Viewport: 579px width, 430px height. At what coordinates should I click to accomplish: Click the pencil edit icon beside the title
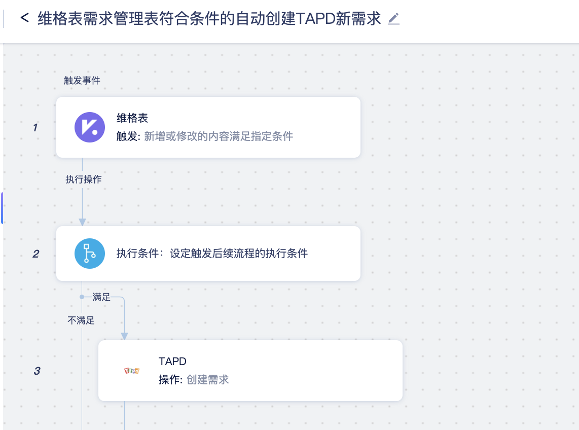tap(393, 19)
